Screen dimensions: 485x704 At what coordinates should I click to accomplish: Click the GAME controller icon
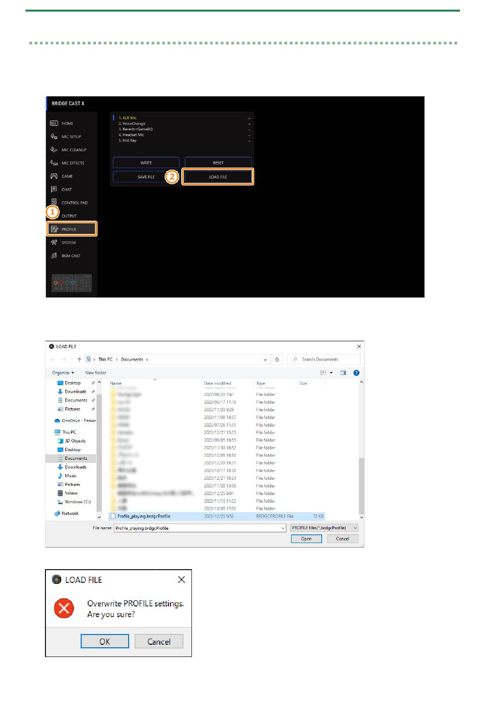coord(54,176)
